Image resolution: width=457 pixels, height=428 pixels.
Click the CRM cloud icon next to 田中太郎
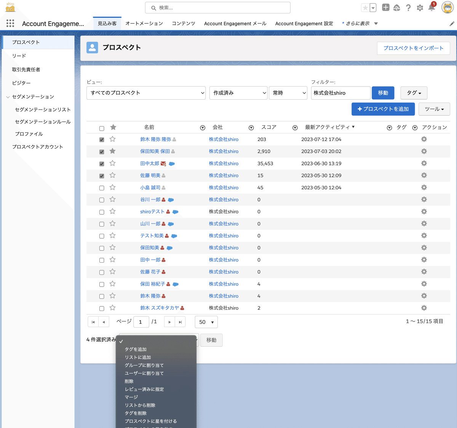172,164
